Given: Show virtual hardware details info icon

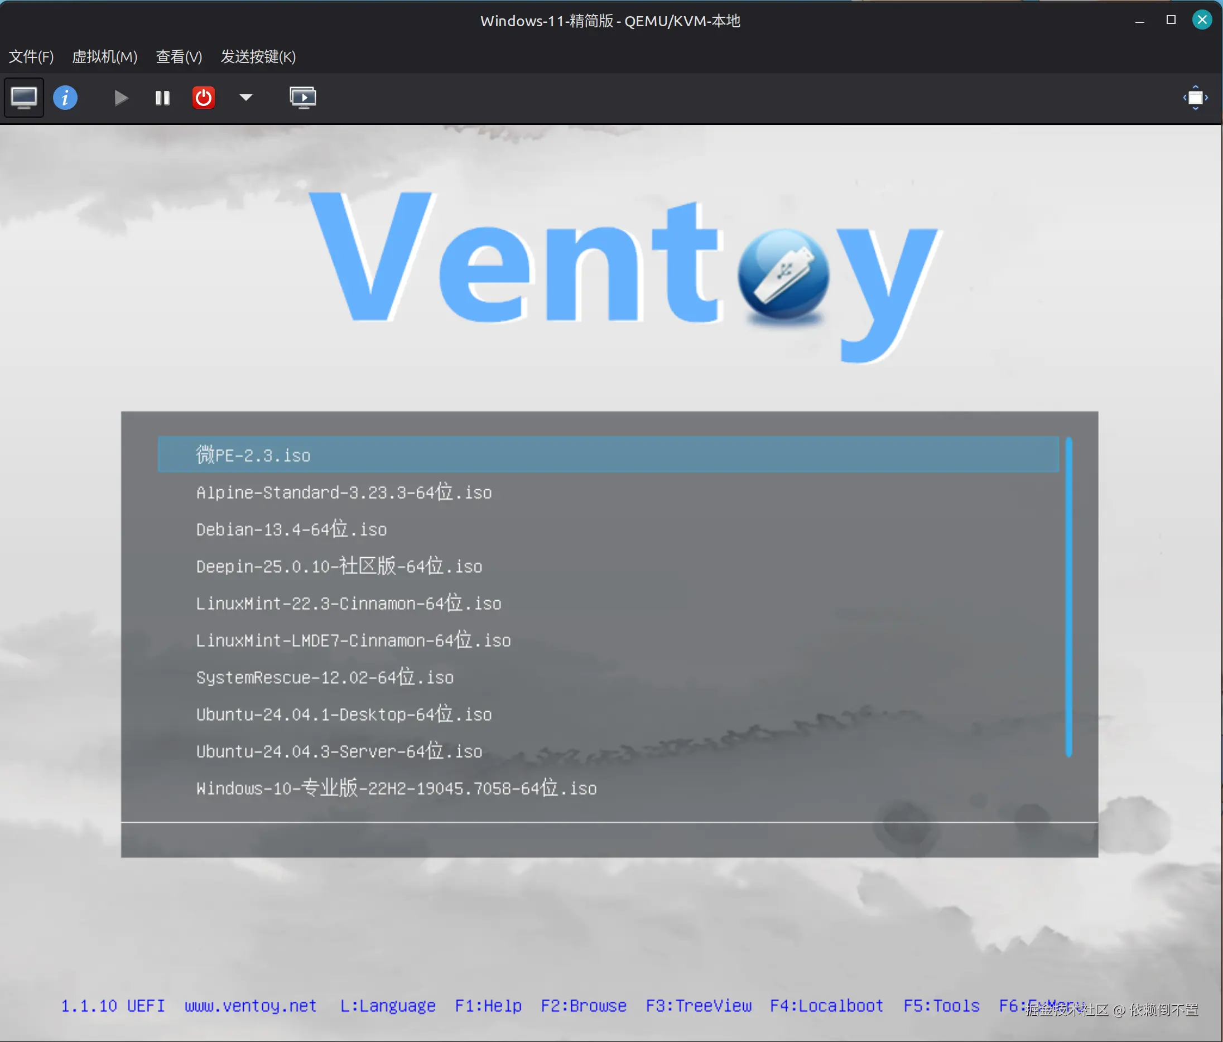Looking at the screenshot, I should (65, 98).
